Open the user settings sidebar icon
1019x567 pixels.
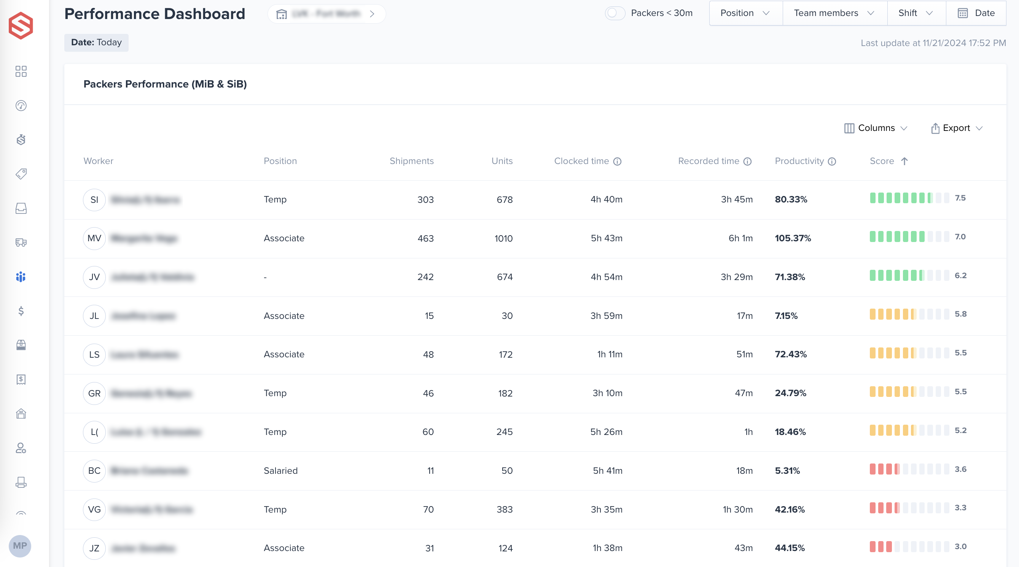click(x=21, y=448)
